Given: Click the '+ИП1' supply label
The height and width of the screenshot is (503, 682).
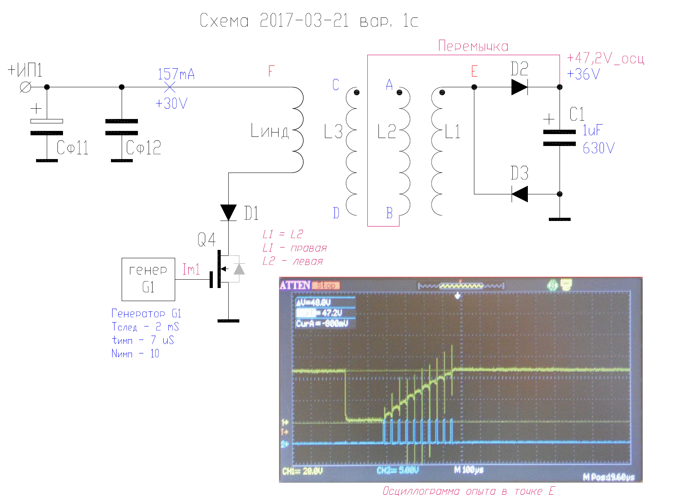Looking at the screenshot, I should click(25, 70).
